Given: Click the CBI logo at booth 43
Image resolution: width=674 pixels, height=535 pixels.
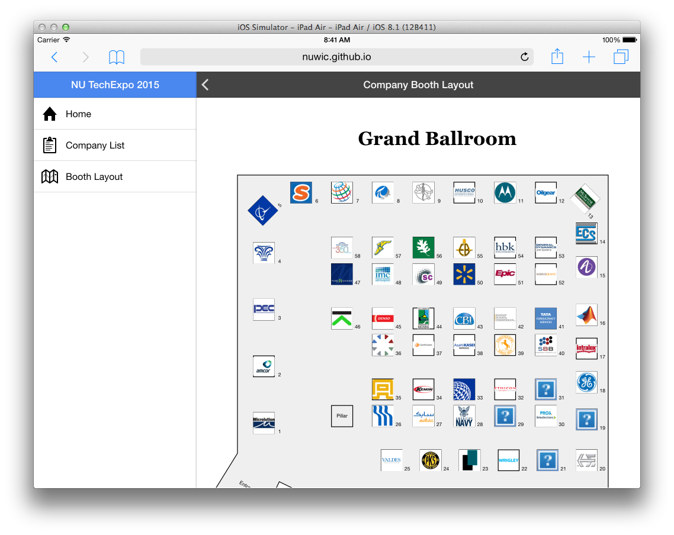Looking at the screenshot, I should [464, 318].
